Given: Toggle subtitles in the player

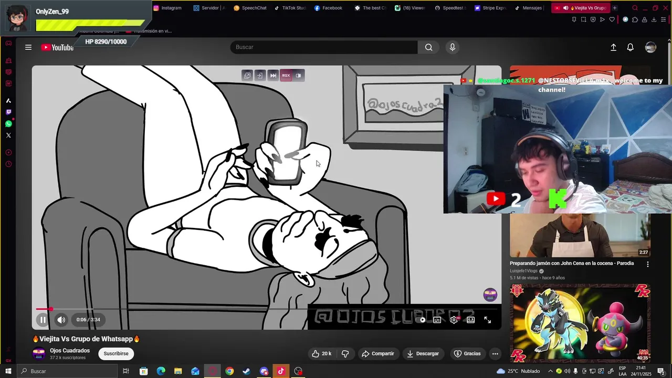Looking at the screenshot, I should click(437, 320).
